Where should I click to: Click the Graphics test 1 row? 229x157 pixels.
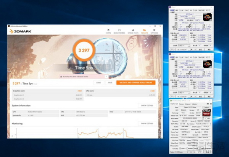[48, 95]
